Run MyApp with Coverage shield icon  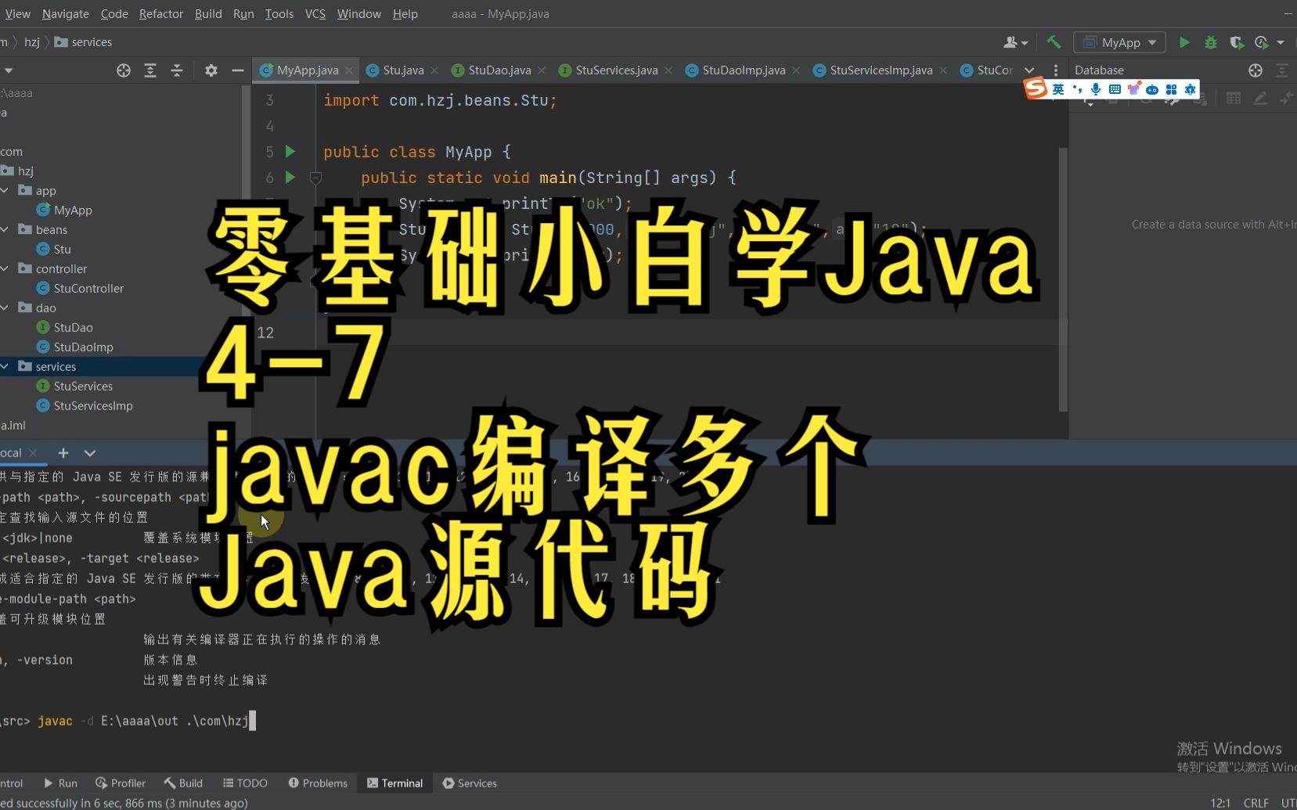[1238, 42]
